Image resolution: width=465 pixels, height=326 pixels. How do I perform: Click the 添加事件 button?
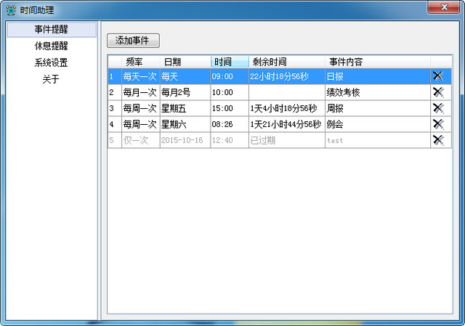(x=133, y=41)
